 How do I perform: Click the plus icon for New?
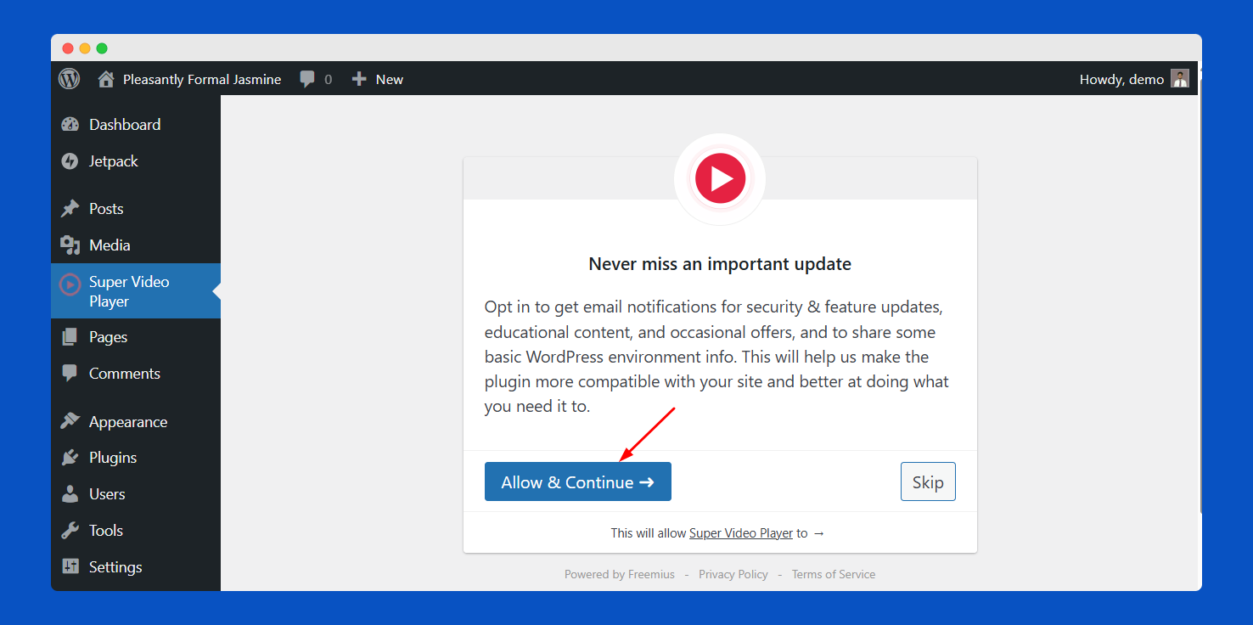(359, 79)
